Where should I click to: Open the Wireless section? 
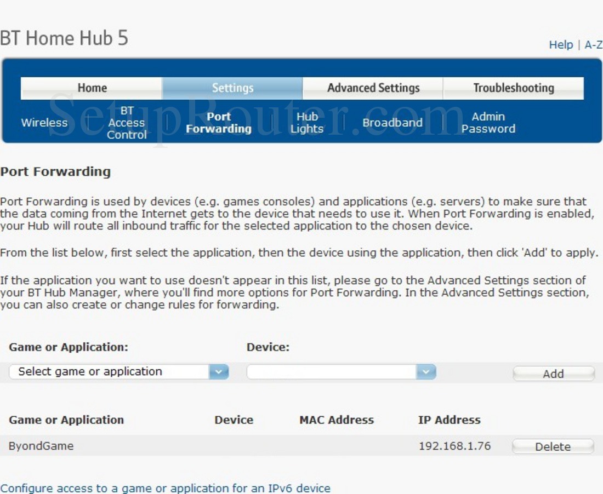44,123
